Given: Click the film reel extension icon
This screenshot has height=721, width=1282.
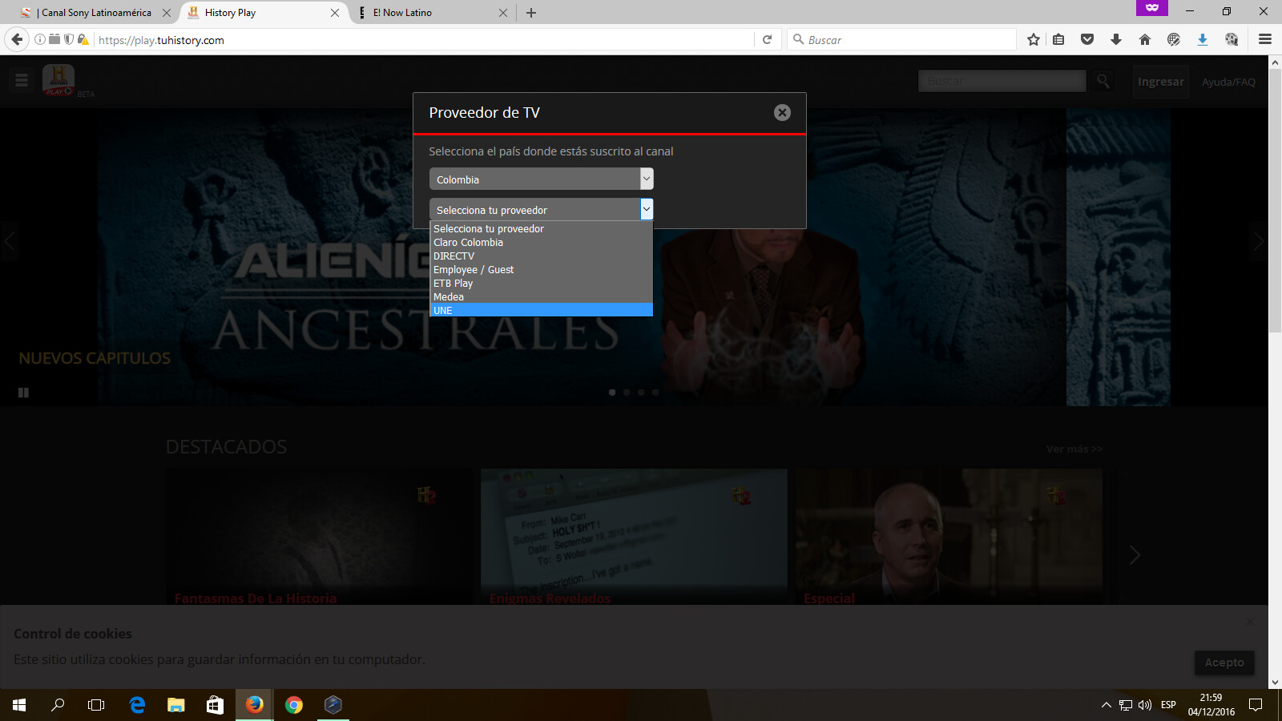Looking at the screenshot, I should [1232, 39].
